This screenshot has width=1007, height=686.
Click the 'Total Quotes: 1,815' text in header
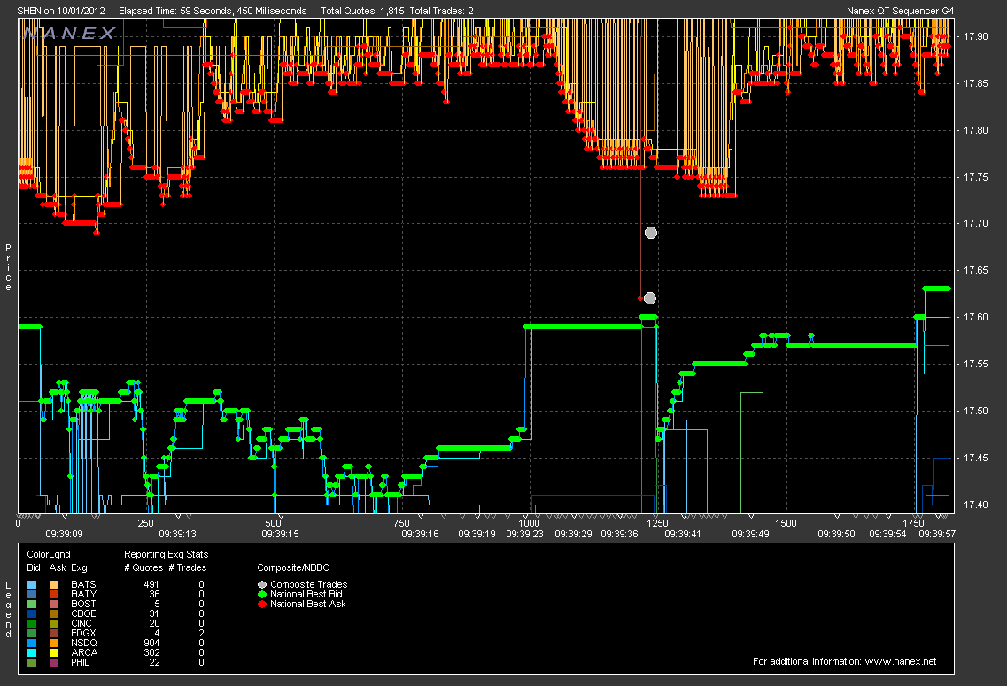[363, 11]
